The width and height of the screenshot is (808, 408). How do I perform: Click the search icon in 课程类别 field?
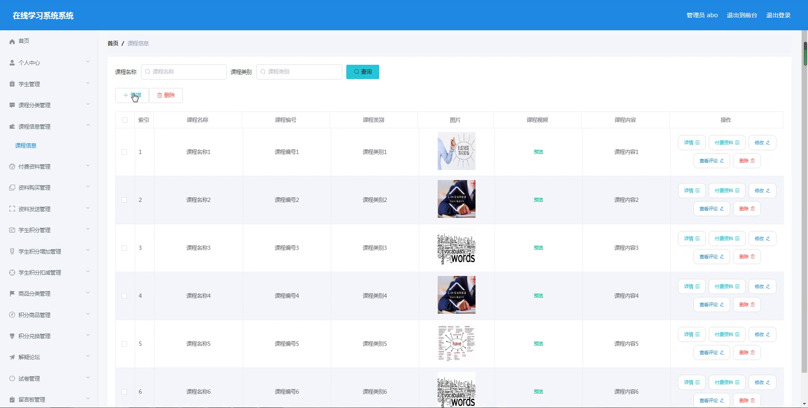(x=263, y=72)
